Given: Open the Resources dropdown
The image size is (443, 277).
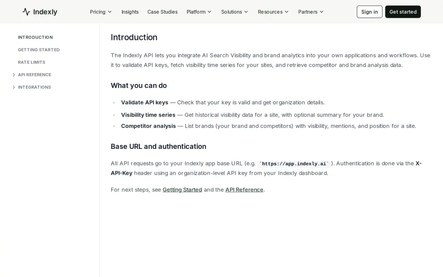Looking at the screenshot, I should (273, 12).
